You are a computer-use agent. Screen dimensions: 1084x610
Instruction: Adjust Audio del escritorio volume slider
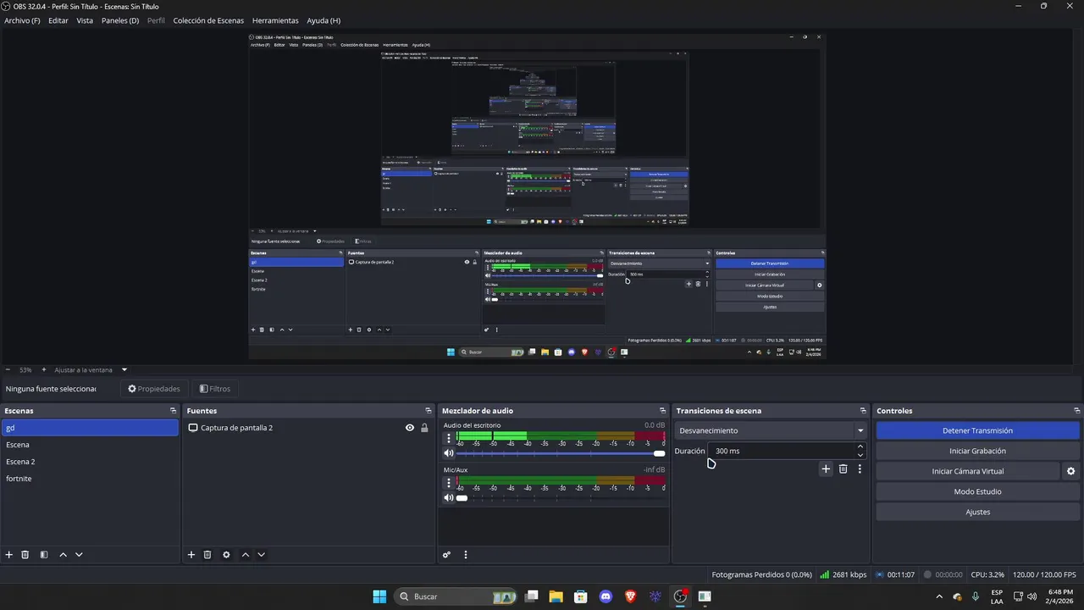click(560, 453)
